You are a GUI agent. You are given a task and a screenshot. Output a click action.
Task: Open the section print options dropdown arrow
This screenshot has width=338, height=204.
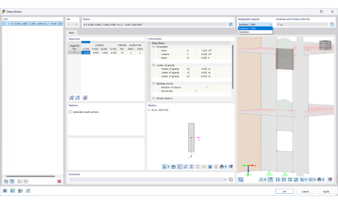point(225,167)
